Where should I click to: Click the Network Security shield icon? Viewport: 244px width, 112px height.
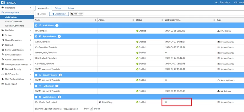coord(2,69)
